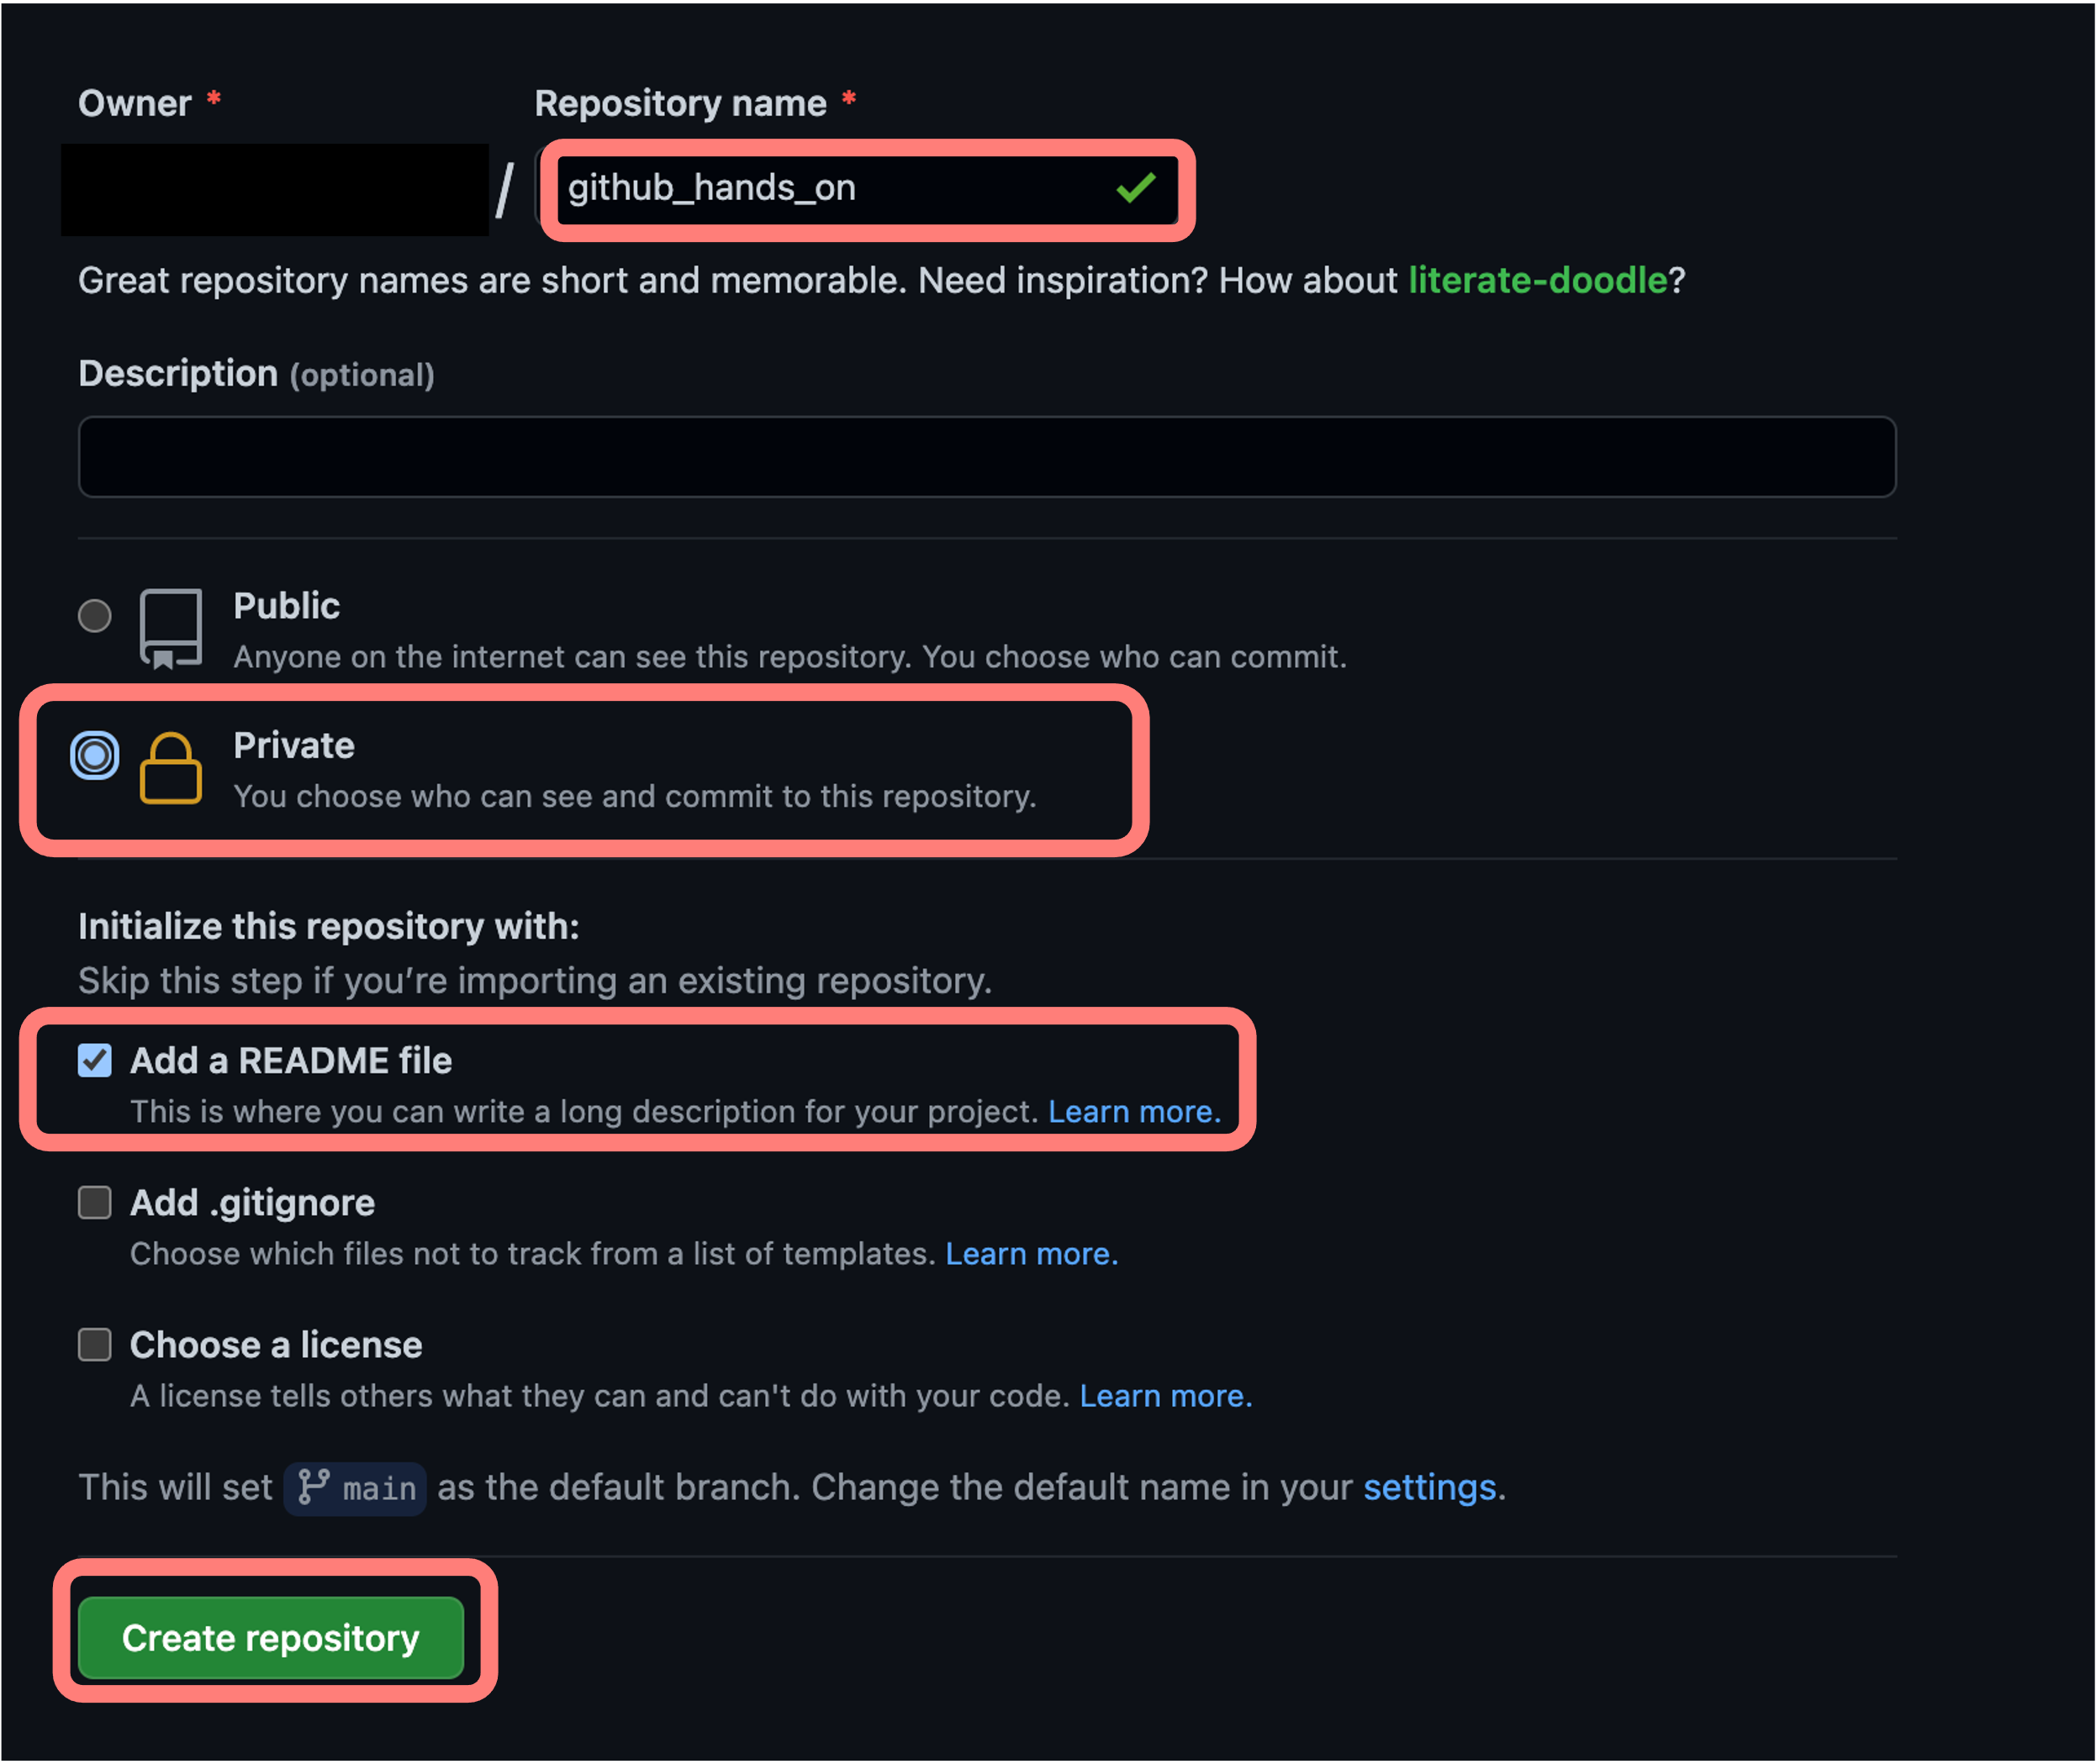Enable the Choose a license option
Screen dimensions: 2096x1764
(x=95, y=1346)
